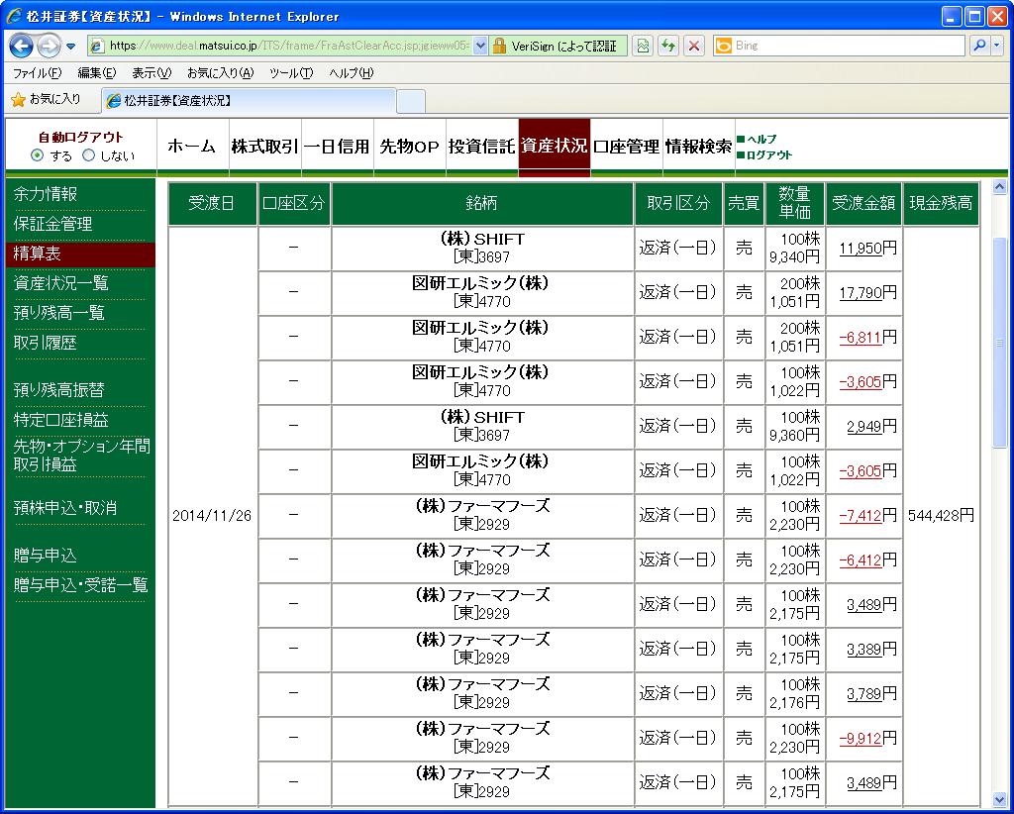Click the browser Forward arrow button
This screenshot has height=814, width=1014.
49,46
